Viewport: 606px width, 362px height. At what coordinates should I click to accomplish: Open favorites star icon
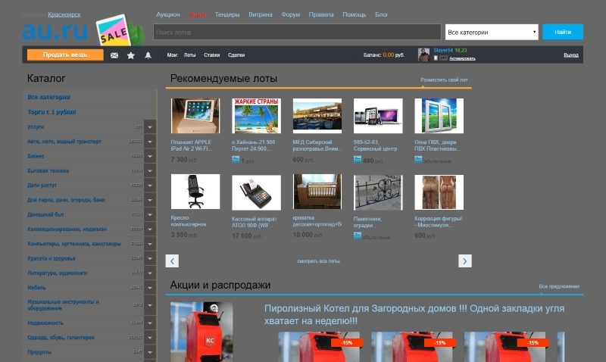pos(130,55)
